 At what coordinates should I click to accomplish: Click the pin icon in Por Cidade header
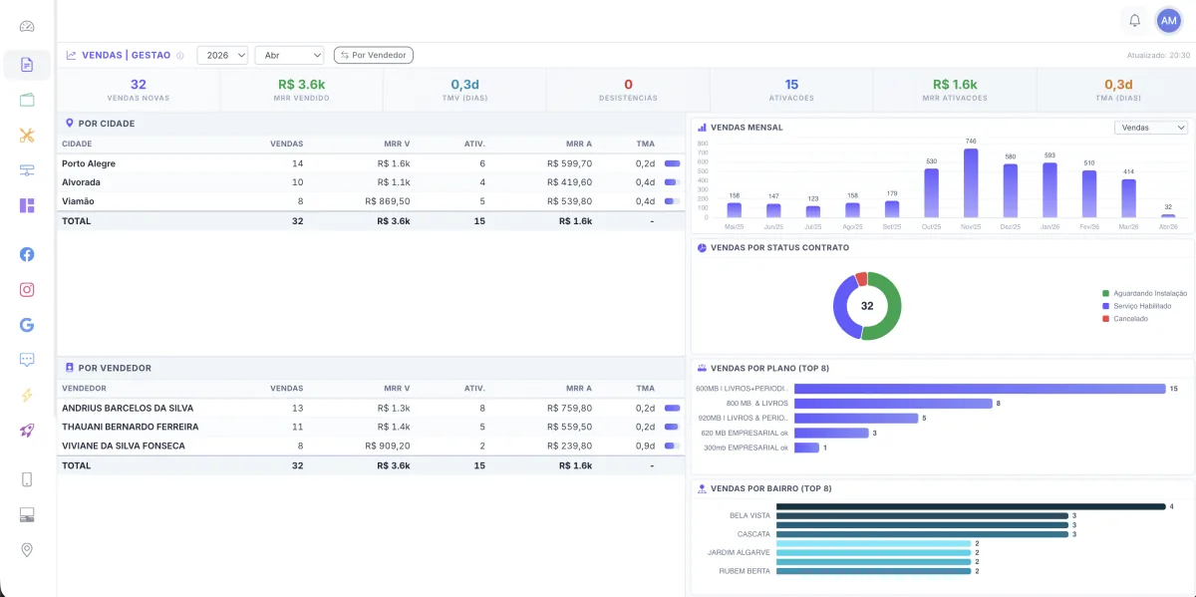coord(69,124)
